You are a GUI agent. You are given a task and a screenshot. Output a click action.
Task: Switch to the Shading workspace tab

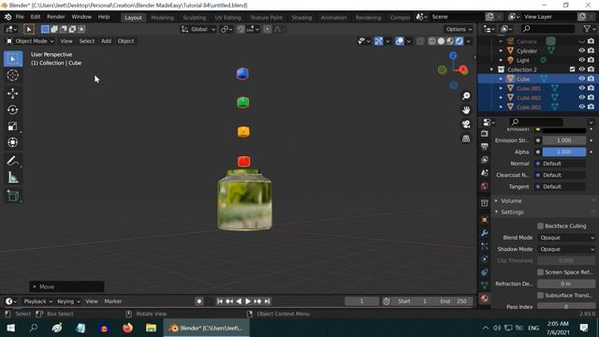click(301, 18)
